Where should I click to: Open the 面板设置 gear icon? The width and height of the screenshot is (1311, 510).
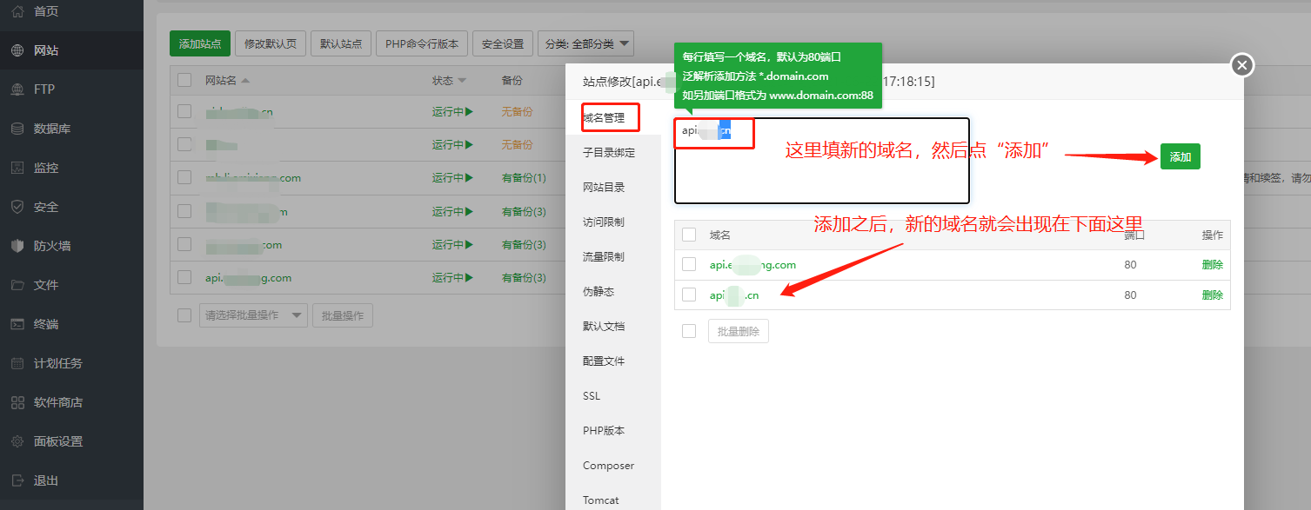point(17,441)
